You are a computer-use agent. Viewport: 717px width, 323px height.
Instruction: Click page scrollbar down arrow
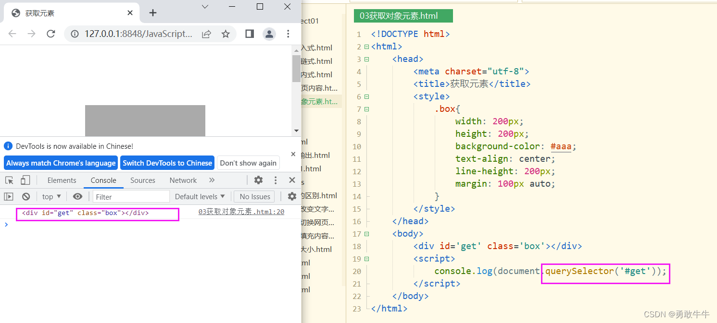click(296, 131)
